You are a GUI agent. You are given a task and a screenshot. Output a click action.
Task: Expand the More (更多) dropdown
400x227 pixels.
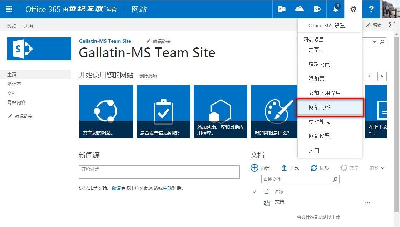pyautogui.click(x=377, y=168)
